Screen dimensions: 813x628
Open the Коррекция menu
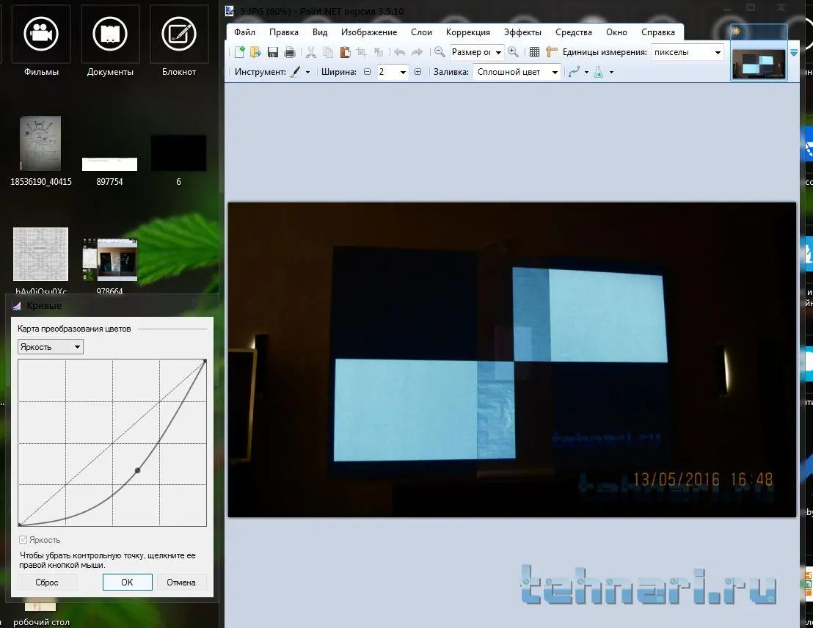click(x=467, y=32)
